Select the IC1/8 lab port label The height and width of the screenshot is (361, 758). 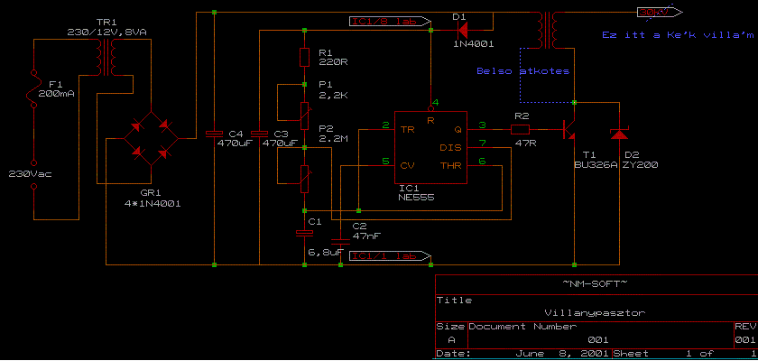390,22
